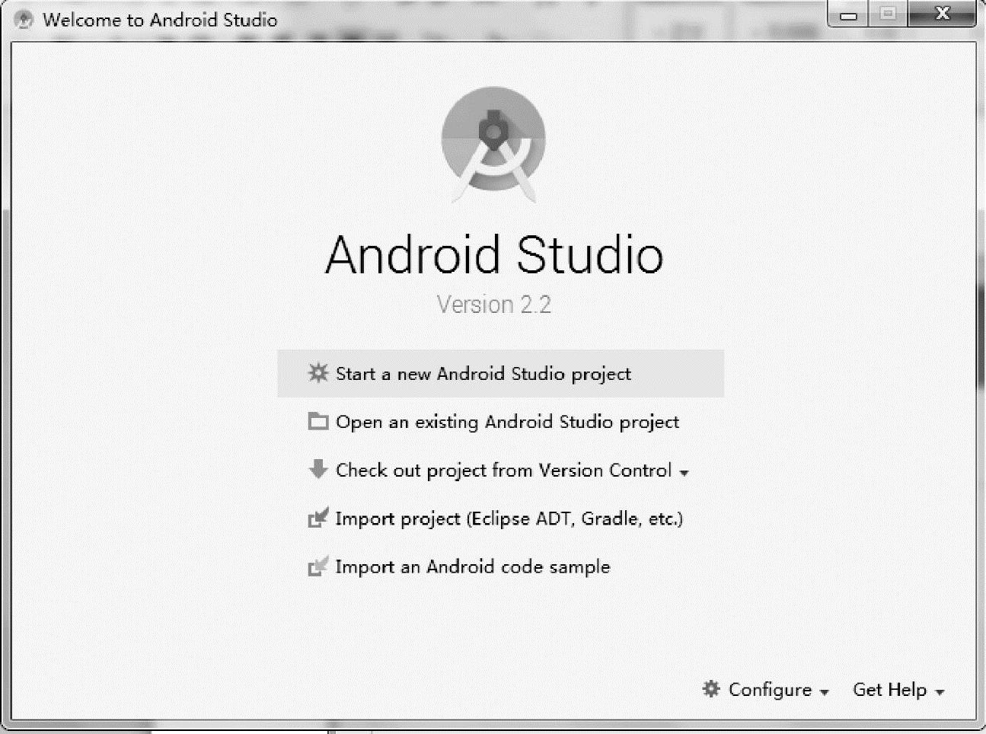Screen dimensions: 986x734
Task: Close the Welcome to Android Studio window
Action: click(942, 14)
